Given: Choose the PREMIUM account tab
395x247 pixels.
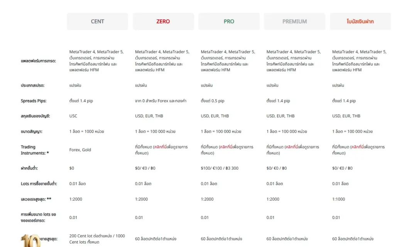Looking at the screenshot, I should pyautogui.click(x=294, y=22).
